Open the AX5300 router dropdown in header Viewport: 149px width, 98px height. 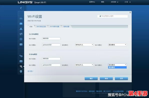pyautogui.click(x=114, y=2)
